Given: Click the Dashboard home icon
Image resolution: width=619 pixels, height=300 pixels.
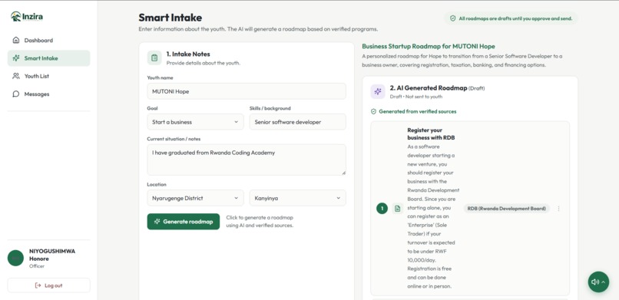Looking at the screenshot, I should point(16,40).
